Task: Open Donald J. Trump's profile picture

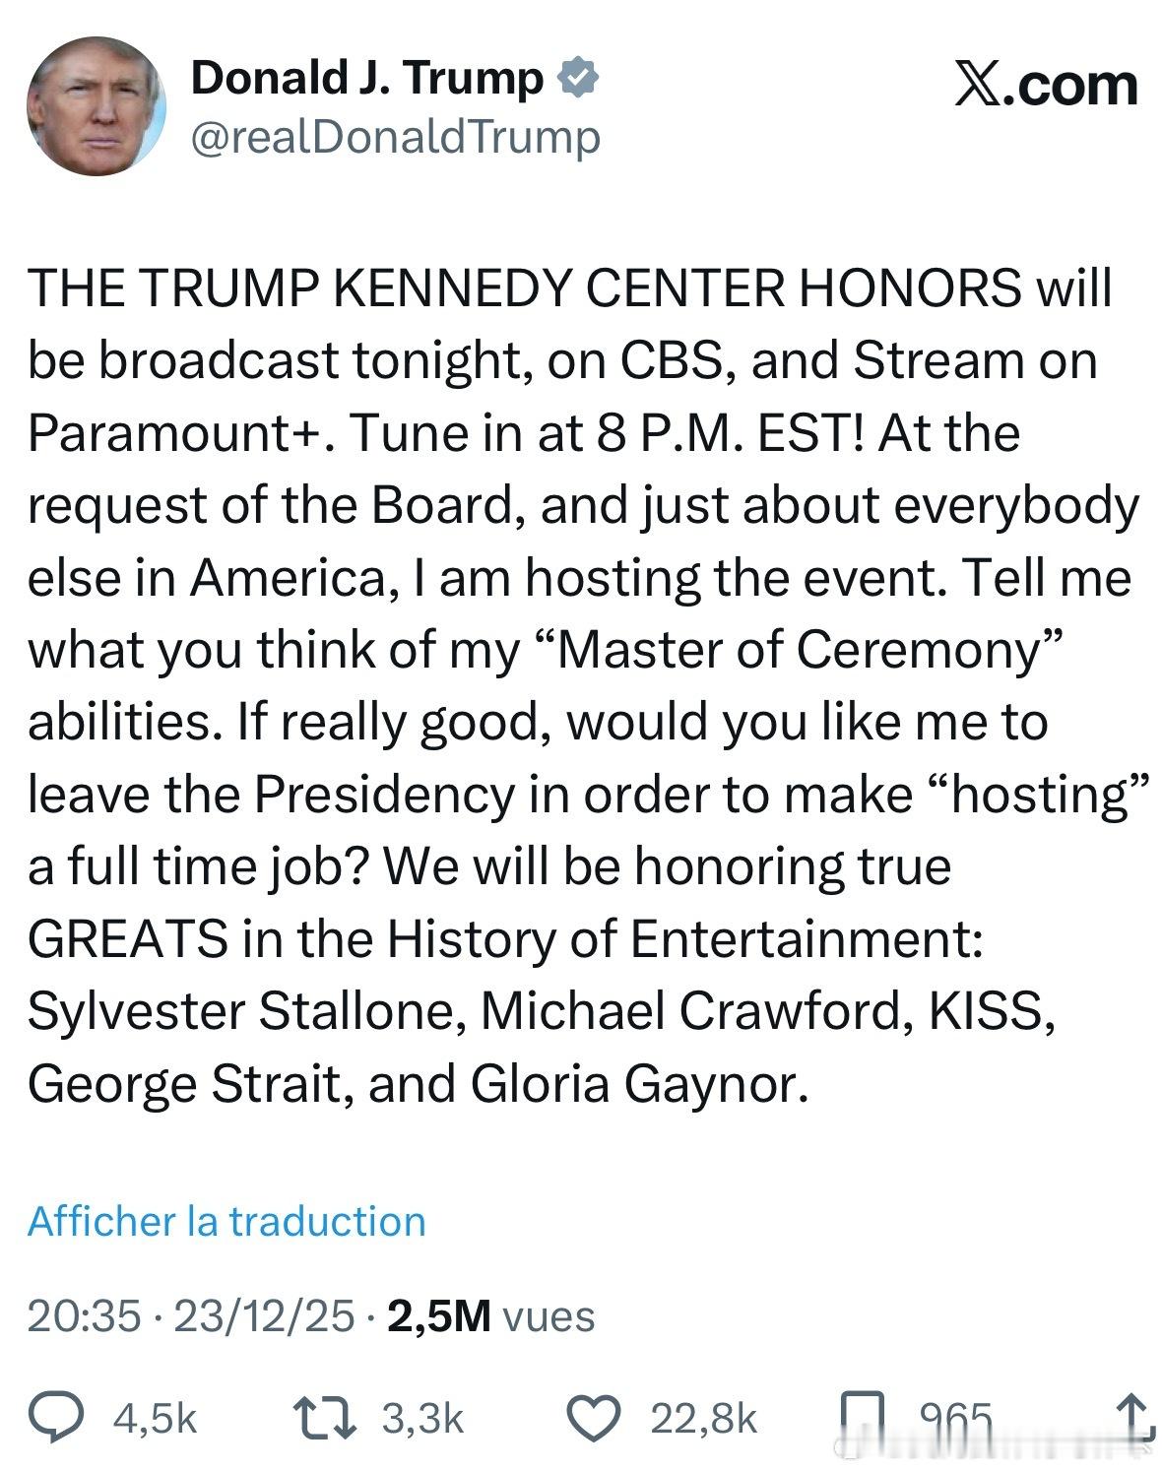Action: (x=96, y=106)
